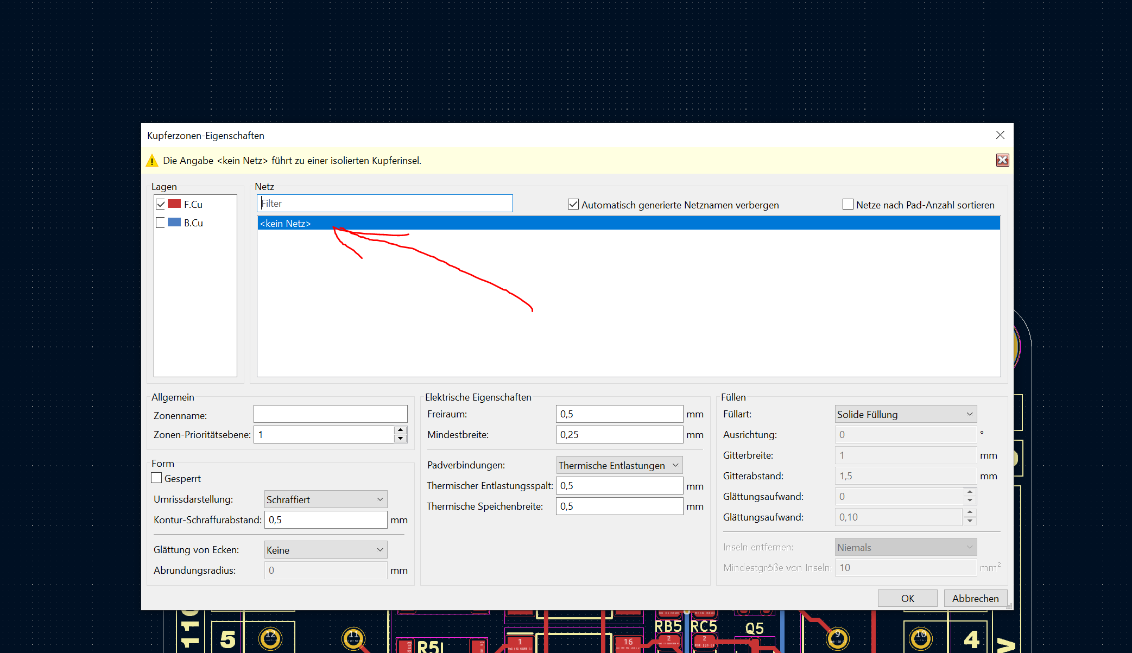
Task: Click the Abrundungsradius field
Action: [326, 570]
